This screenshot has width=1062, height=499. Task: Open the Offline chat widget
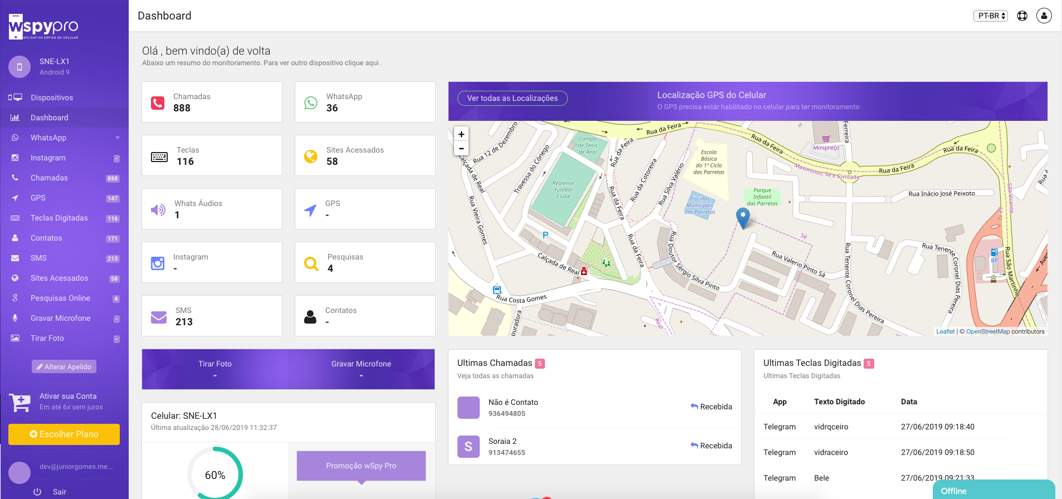tap(993, 490)
